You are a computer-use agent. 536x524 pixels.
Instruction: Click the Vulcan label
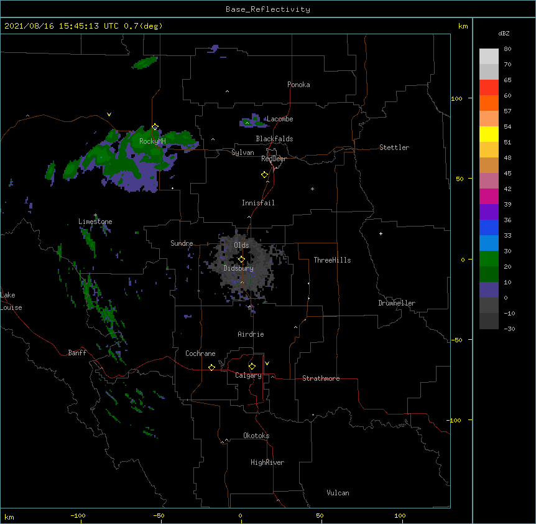pyautogui.click(x=338, y=493)
